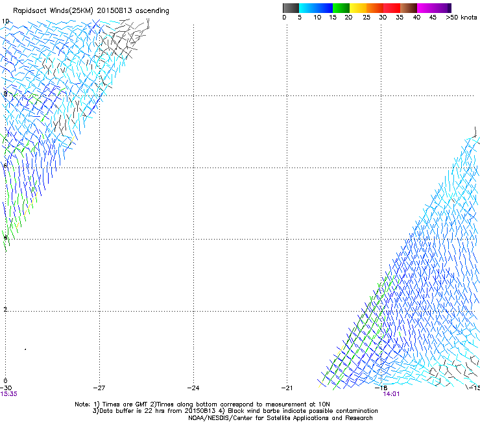Click the note line 'Times are GMT'
The width and height of the screenshot is (480, 422).
pos(202,404)
